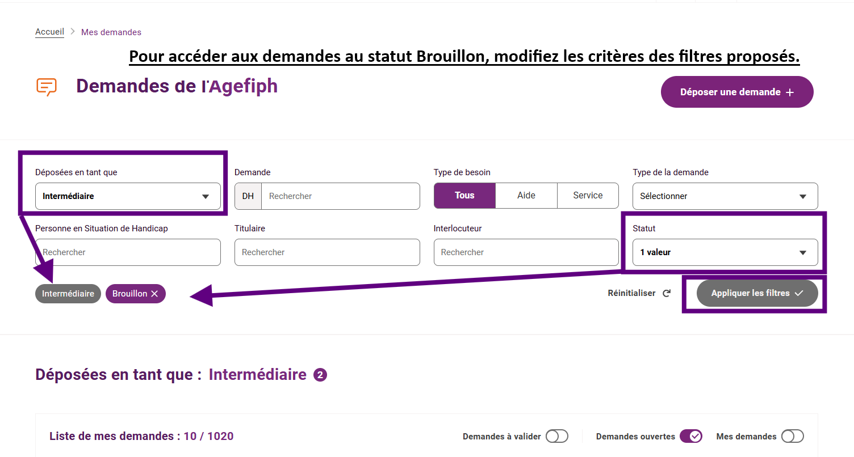Click the Demandes de l'Agefiph page title
The width and height of the screenshot is (854, 457).
[x=177, y=86]
